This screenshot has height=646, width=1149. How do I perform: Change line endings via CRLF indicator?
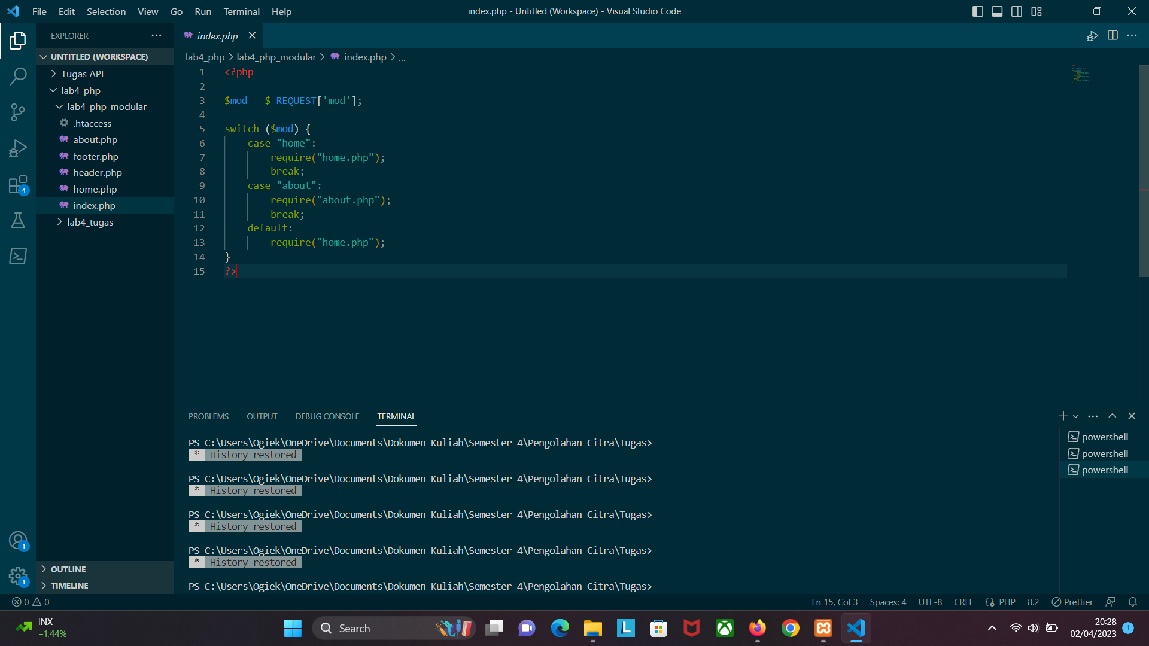[x=963, y=602]
